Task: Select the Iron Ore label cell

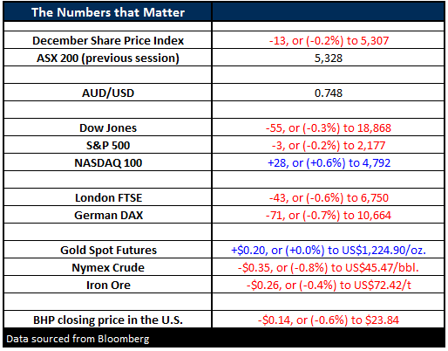Action: (x=108, y=285)
